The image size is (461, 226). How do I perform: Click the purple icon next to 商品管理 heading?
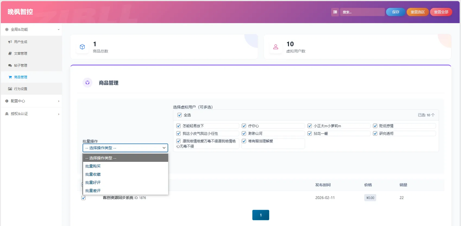[87, 83]
